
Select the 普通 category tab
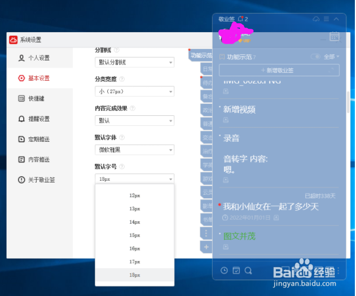(x=206, y=124)
